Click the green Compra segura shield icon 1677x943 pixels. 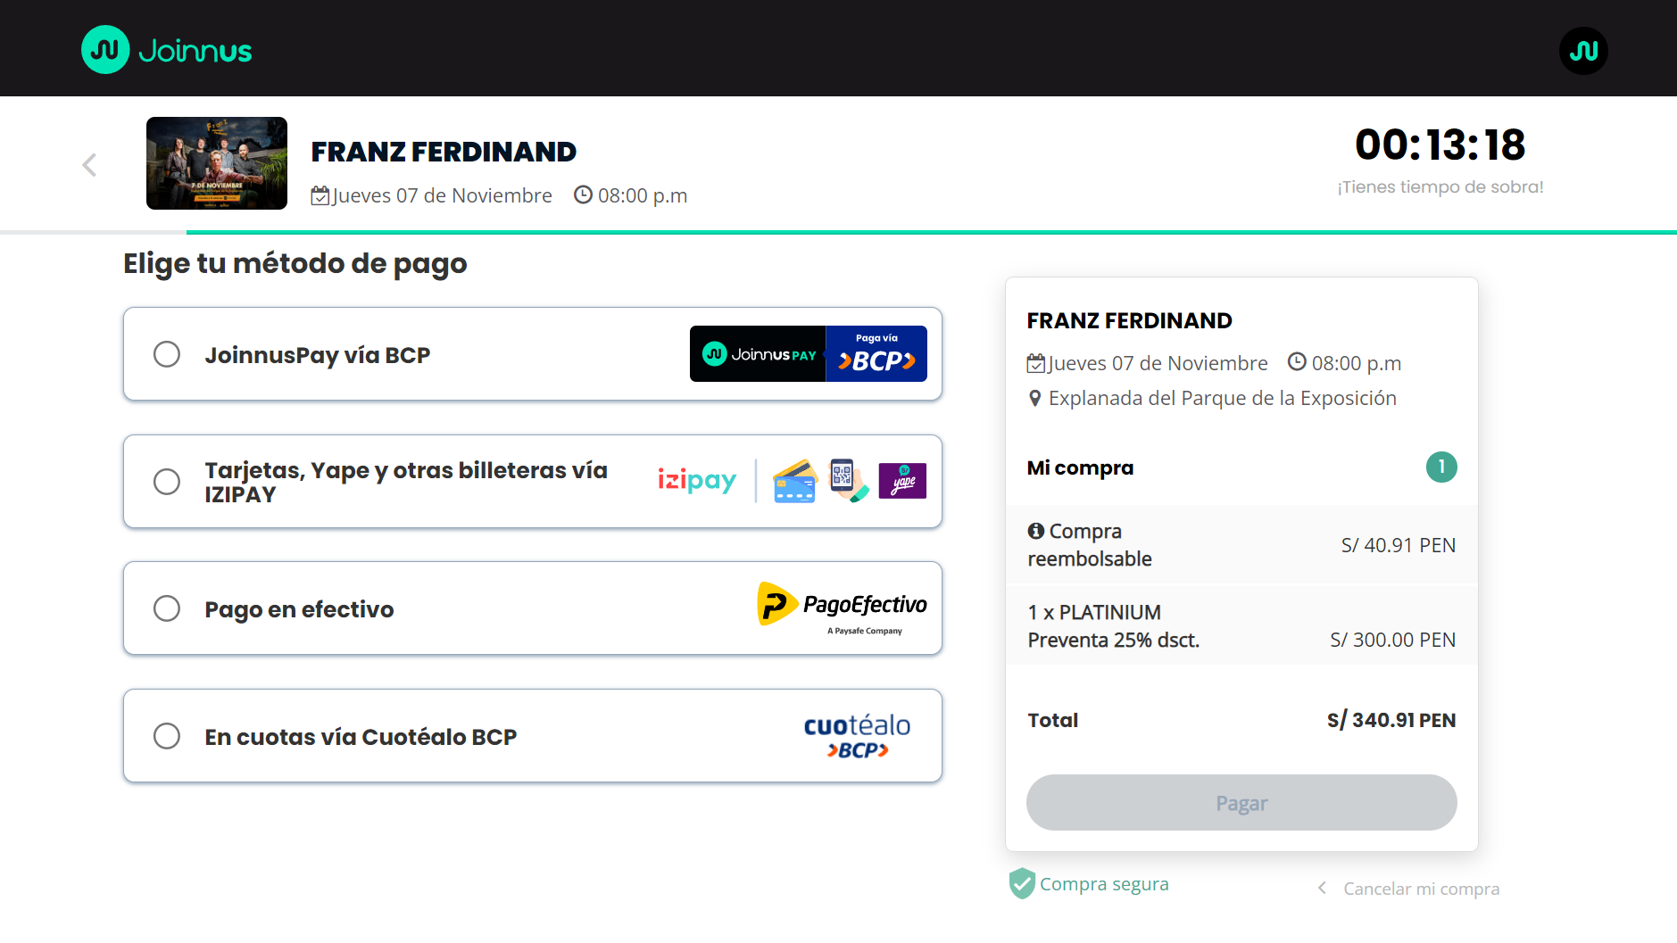point(1022,883)
